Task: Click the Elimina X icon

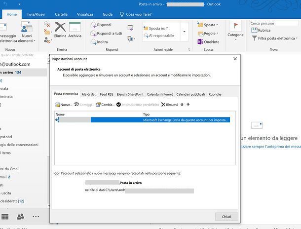Action: (60, 27)
